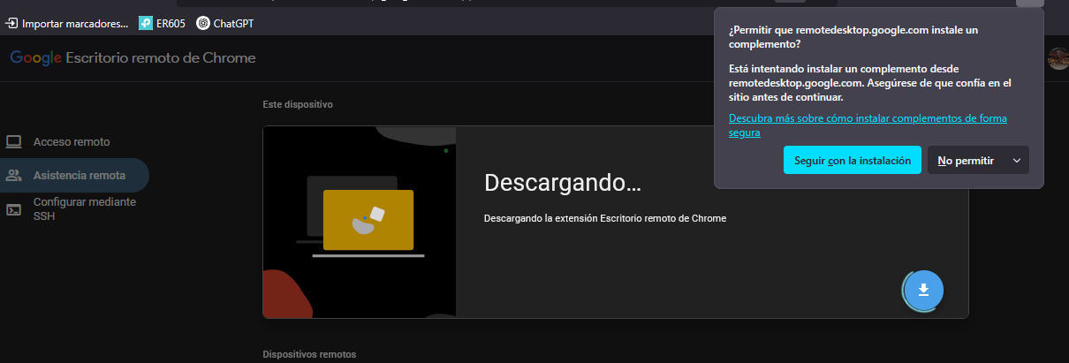
Task: Click the Asistencia remota people icon
Action: pos(13,175)
